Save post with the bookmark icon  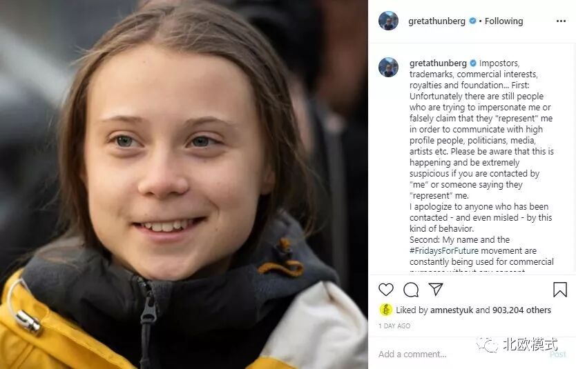point(560,290)
